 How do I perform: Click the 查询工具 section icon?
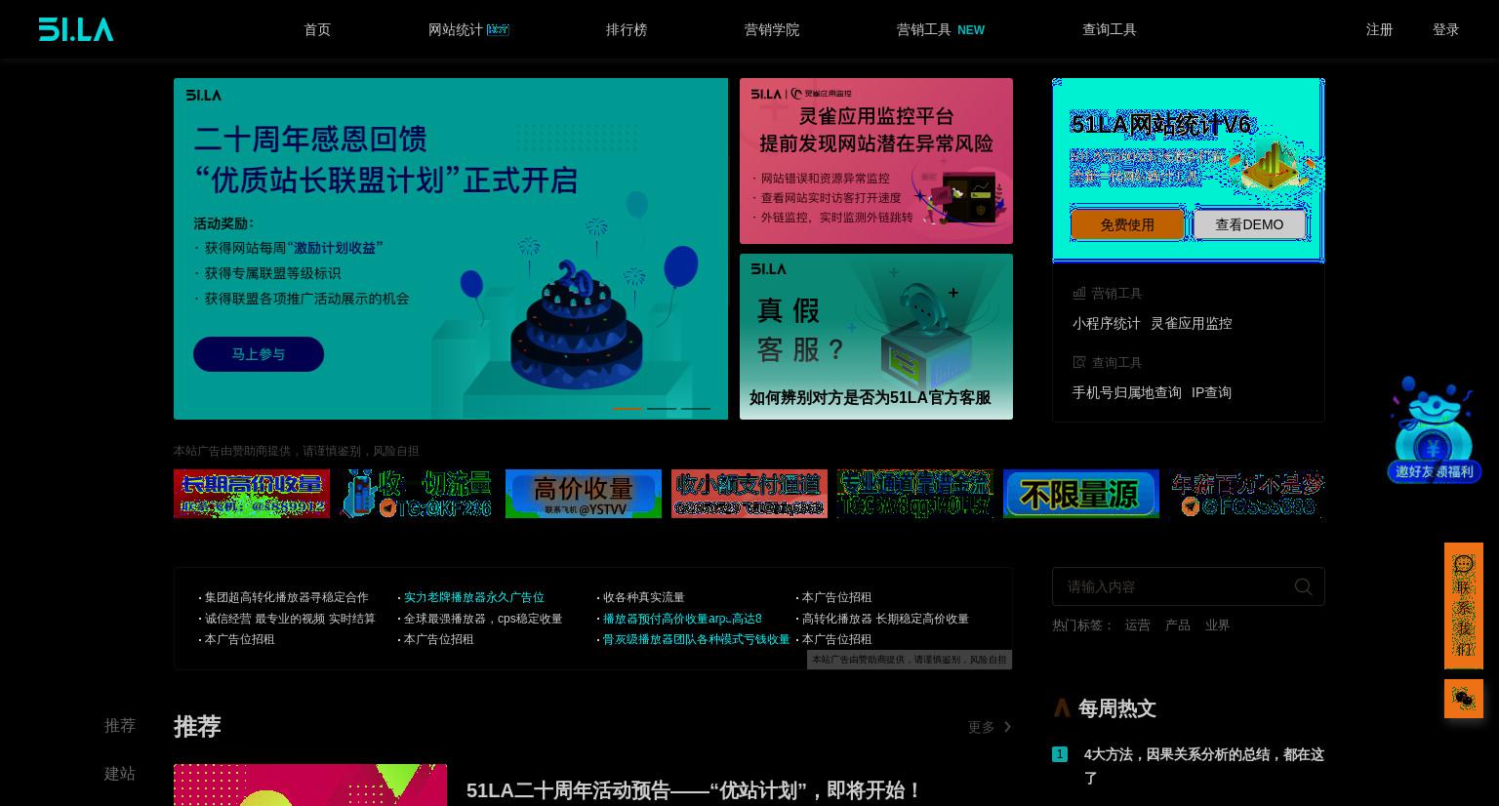[1079, 362]
